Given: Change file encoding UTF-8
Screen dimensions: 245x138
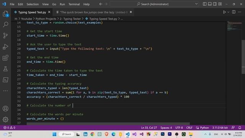Looking at the screenshot, I should click(x=179, y=128).
